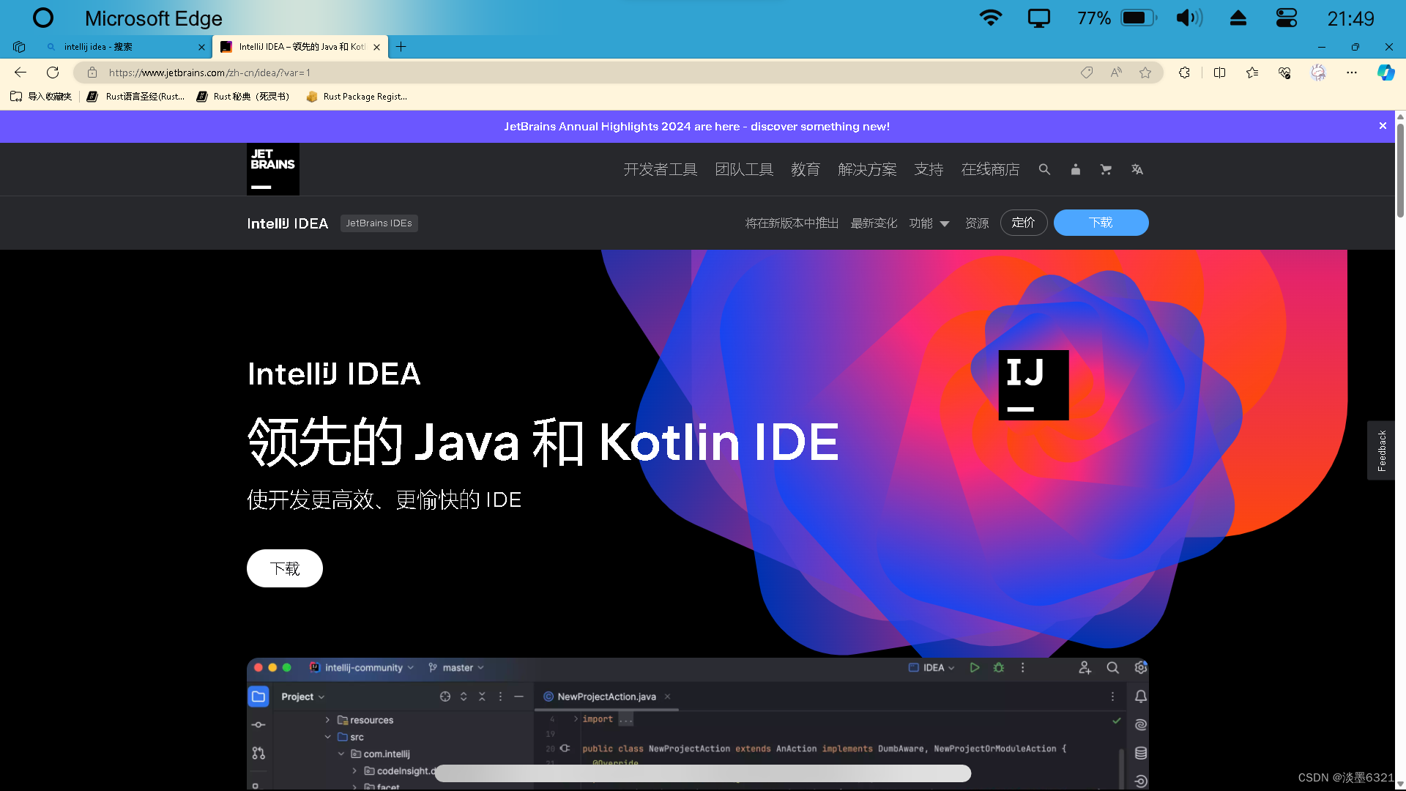The height and width of the screenshot is (791, 1406).
Task: Open 支持 menu
Action: (x=929, y=169)
